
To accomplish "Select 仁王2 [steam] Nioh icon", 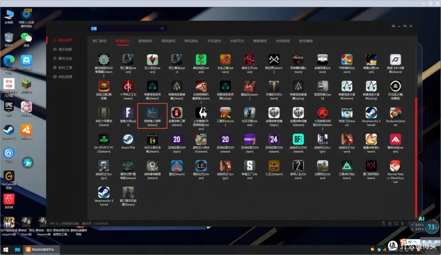I will click(274, 166).
